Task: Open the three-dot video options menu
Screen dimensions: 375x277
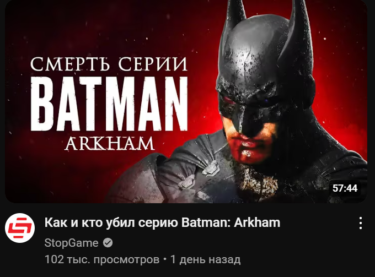Action: pyautogui.click(x=361, y=223)
